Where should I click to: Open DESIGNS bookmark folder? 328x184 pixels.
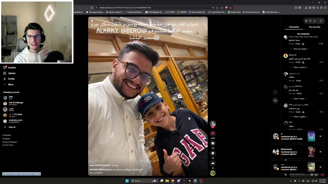coord(182,12)
